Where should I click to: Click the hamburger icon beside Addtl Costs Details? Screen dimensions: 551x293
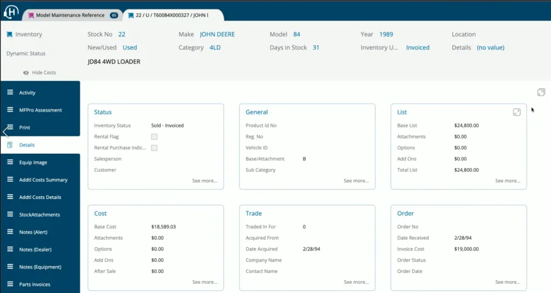[x=10, y=197]
